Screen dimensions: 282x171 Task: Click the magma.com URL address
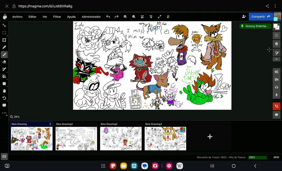pos(45,6)
